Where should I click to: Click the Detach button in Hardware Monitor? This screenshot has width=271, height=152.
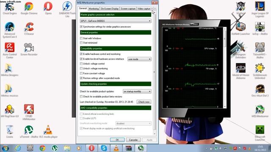[x=194, y=24]
